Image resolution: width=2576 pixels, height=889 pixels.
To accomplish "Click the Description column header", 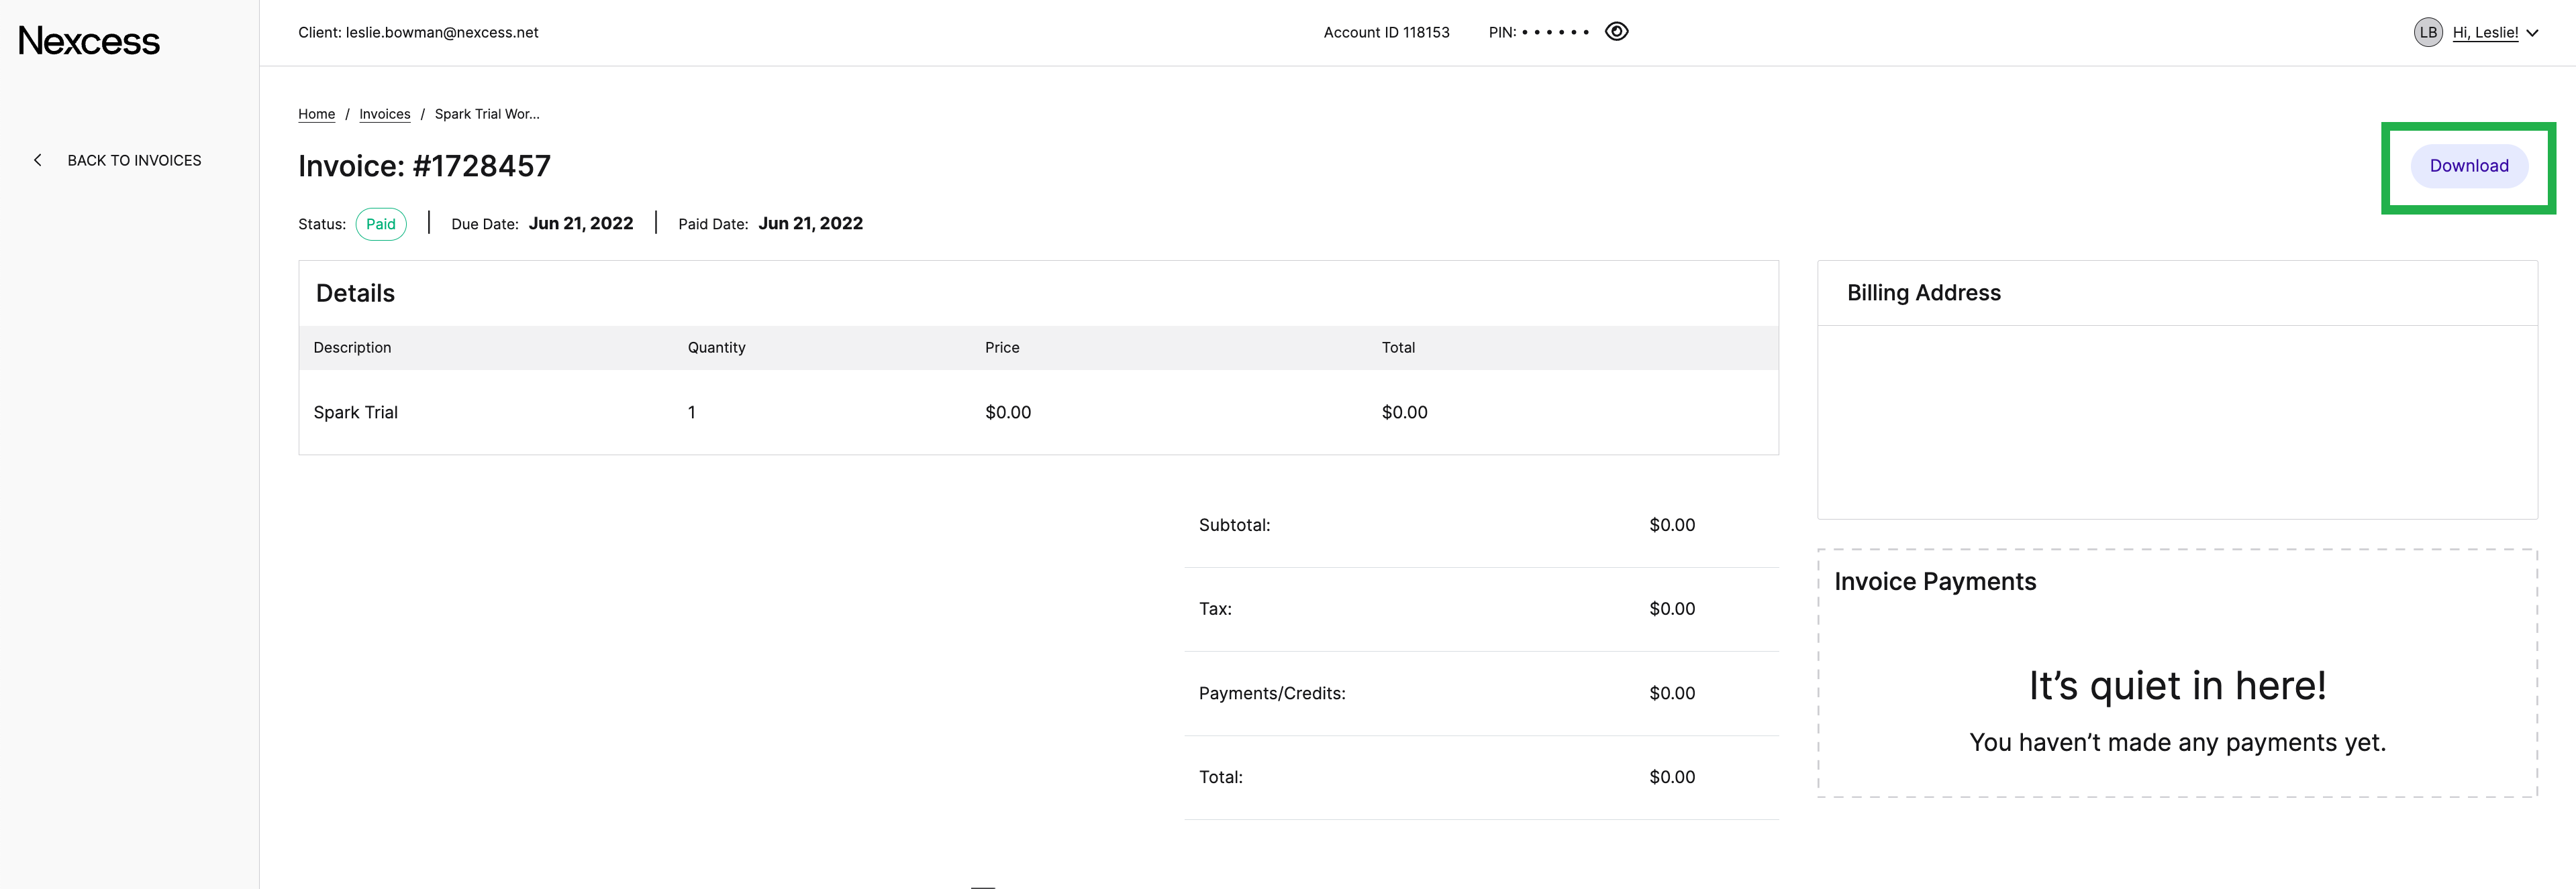I will (352, 347).
